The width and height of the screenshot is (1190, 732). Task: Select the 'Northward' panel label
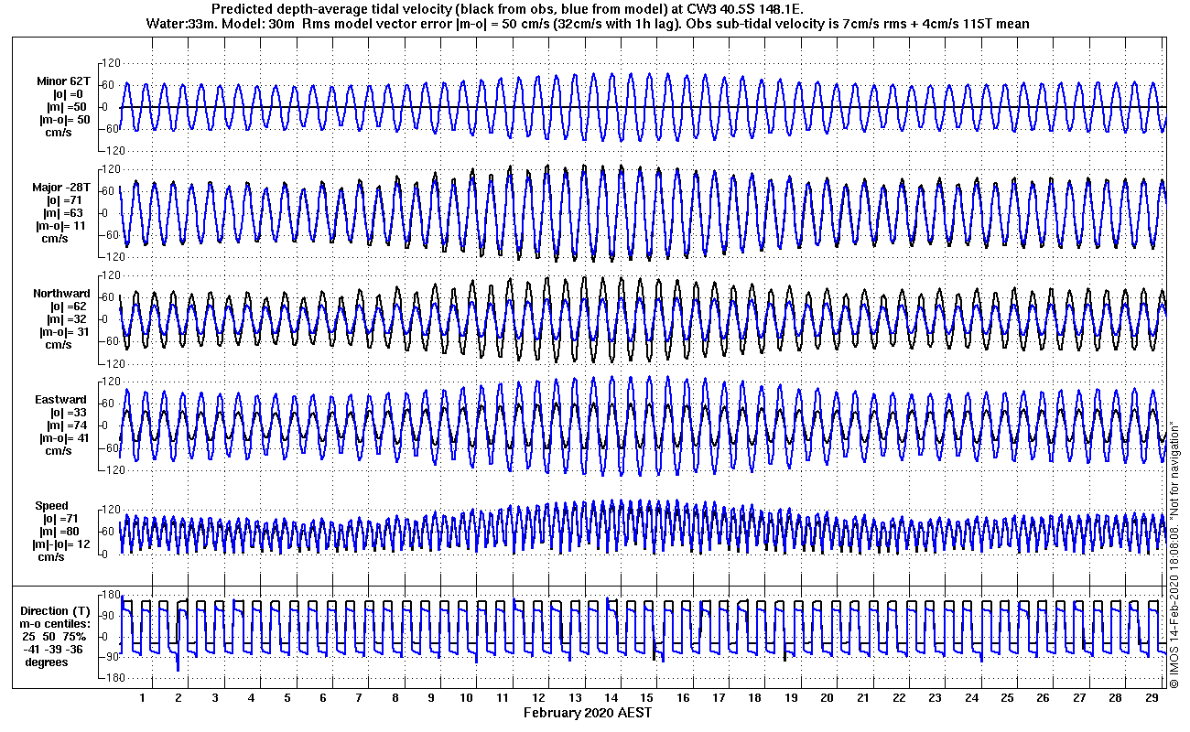pos(61,294)
